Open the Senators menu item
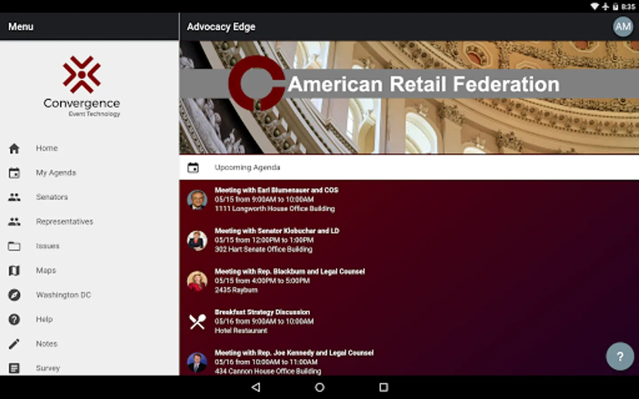Viewport: 639px width, 399px height. pyautogui.click(x=89, y=197)
